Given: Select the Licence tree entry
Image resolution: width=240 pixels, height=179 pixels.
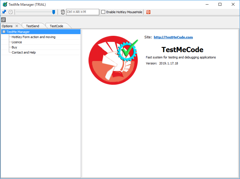Looking at the screenshot, I should [x=17, y=42].
